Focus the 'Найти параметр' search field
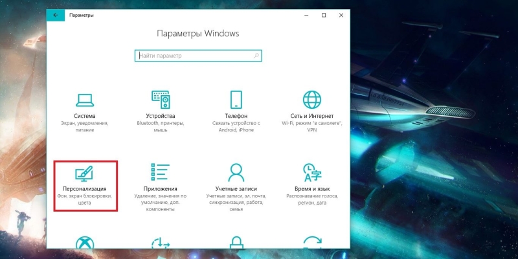Image resolution: width=518 pixels, height=259 pixels. (198, 56)
